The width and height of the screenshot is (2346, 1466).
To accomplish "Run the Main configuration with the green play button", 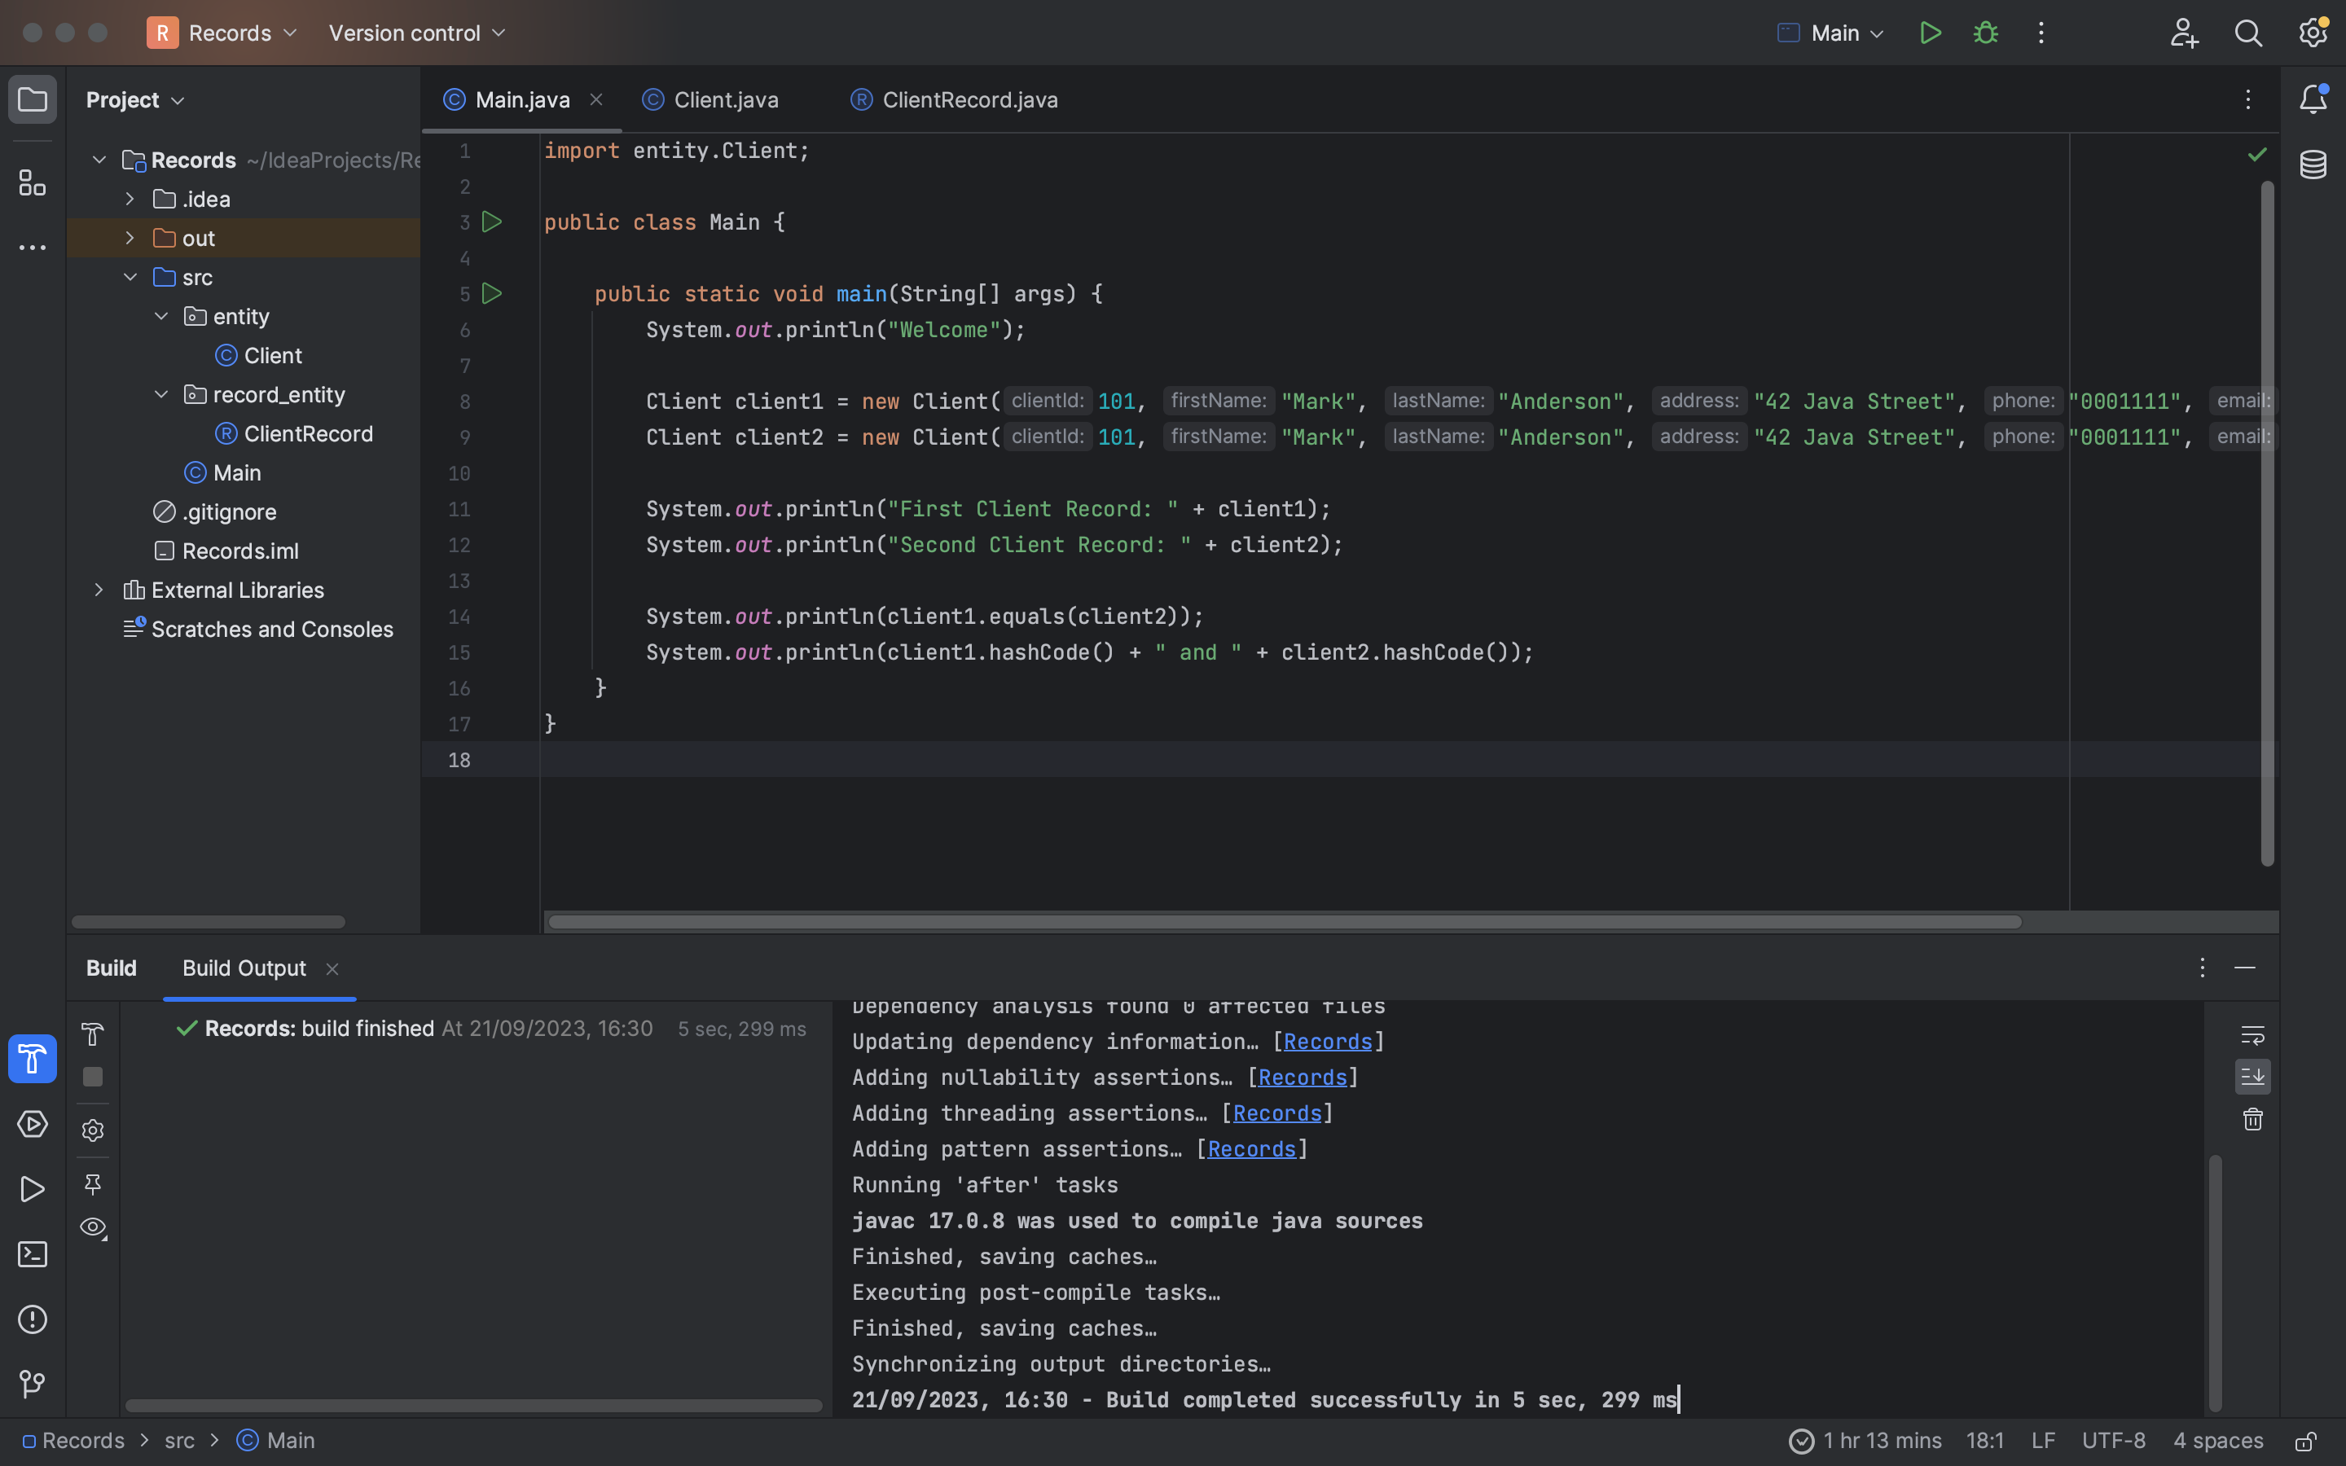I will (1929, 33).
